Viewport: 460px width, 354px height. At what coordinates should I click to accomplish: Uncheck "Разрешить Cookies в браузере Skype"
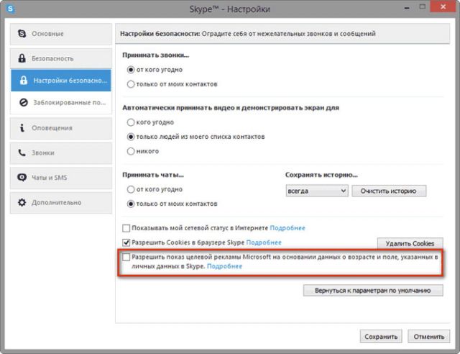[x=127, y=242]
